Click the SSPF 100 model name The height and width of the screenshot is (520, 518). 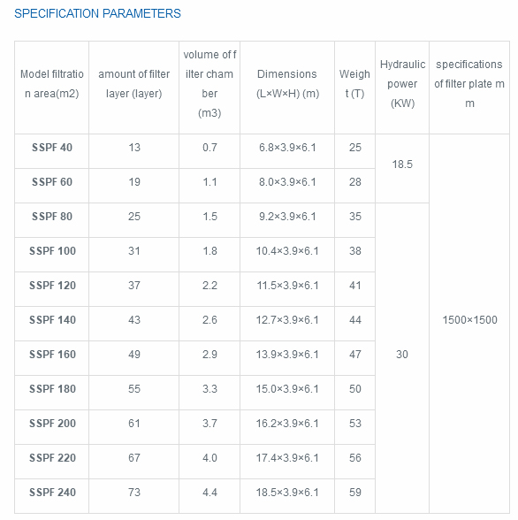[52, 251]
